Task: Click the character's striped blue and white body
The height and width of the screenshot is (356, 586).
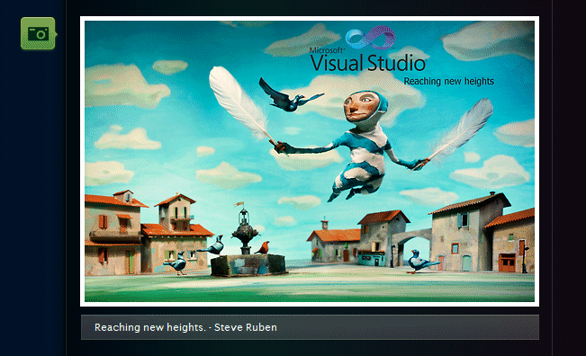Action: pos(365,156)
